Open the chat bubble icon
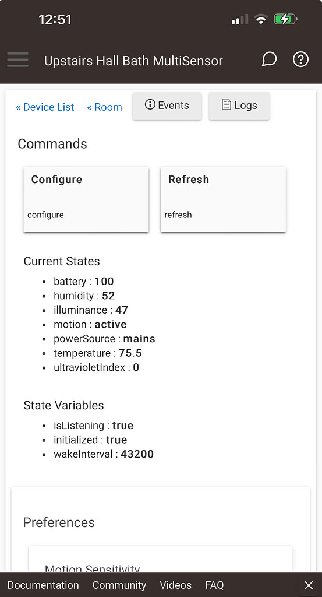The width and height of the screenshot is (322, 597). pos(269,59)
